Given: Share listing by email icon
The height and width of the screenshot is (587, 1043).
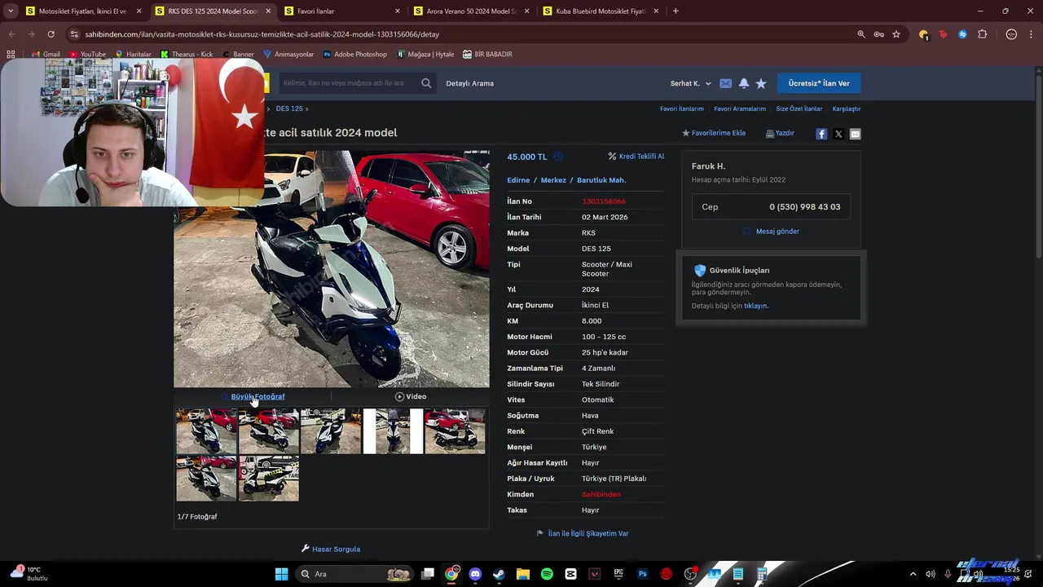Looking at the screenshot, I should [855, 134].
